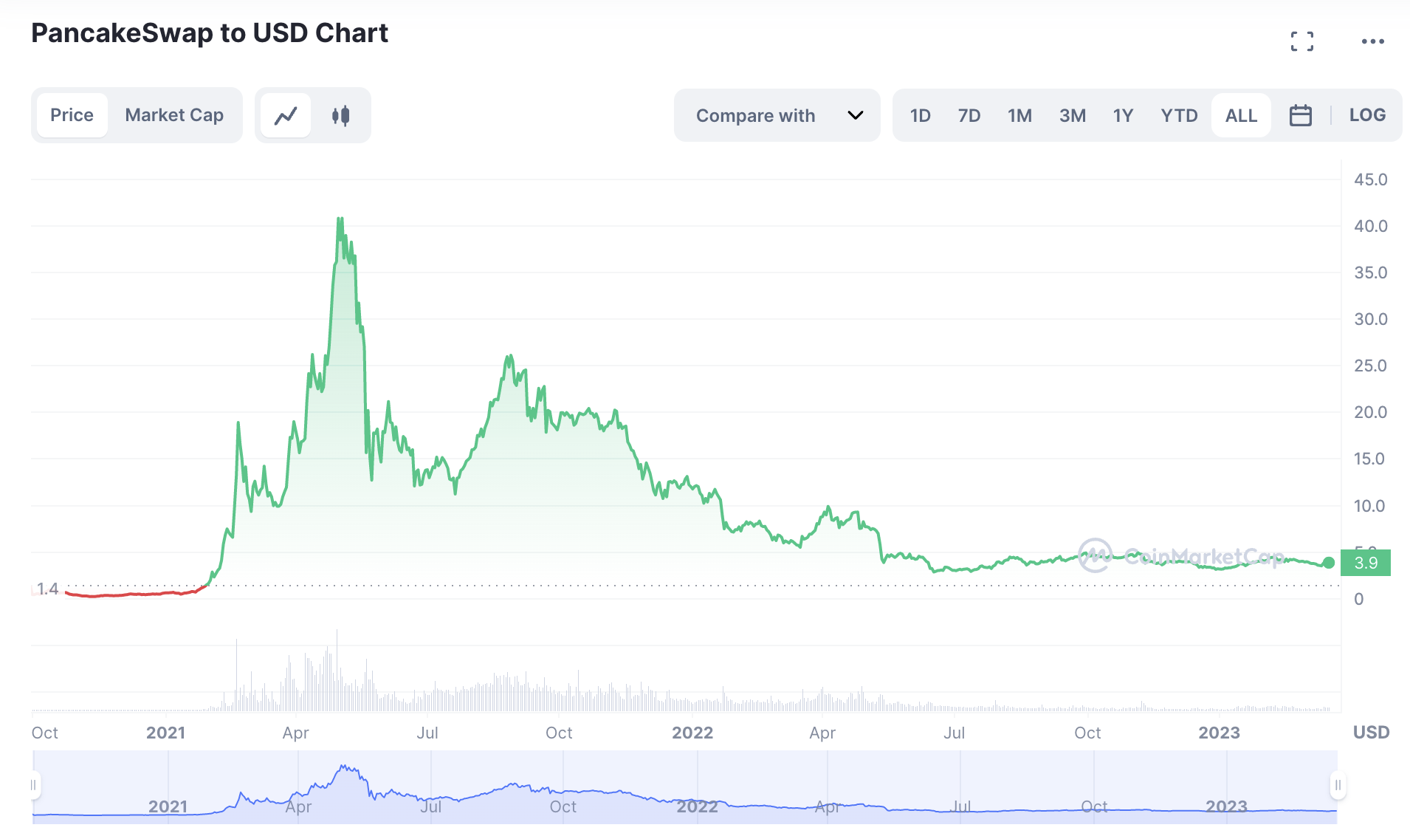This screenshot has height=836, width=1410.
Task: Select the ALL time range
Action: [x=1241, y=115]
